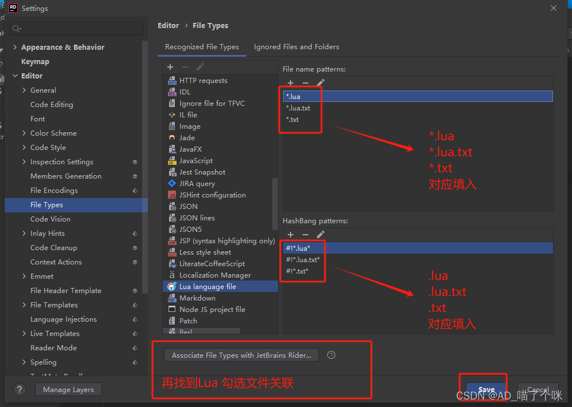This screenshot has height=407, width=572.
Task: Click the Markdown file type icon
Action: (172, 298)
